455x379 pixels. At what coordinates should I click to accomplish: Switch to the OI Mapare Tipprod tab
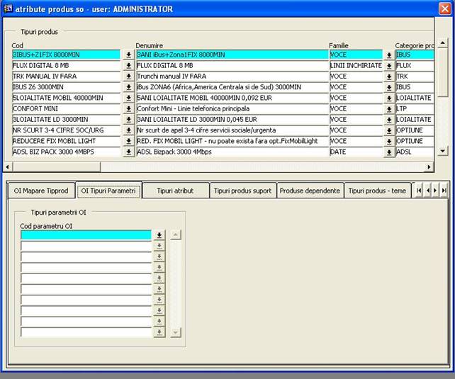tap(41, 191)
